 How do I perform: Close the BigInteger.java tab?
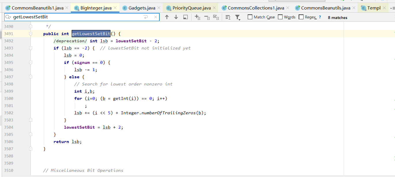pyautogui.click(x=115, y=8)
